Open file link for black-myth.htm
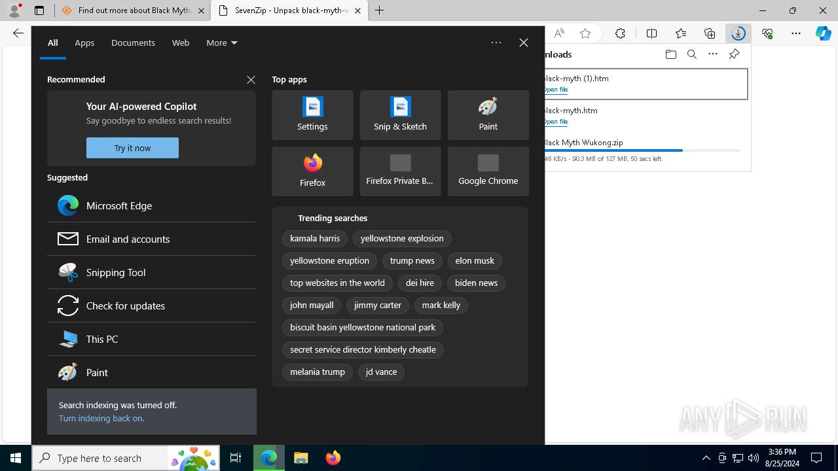 [556, 122]
